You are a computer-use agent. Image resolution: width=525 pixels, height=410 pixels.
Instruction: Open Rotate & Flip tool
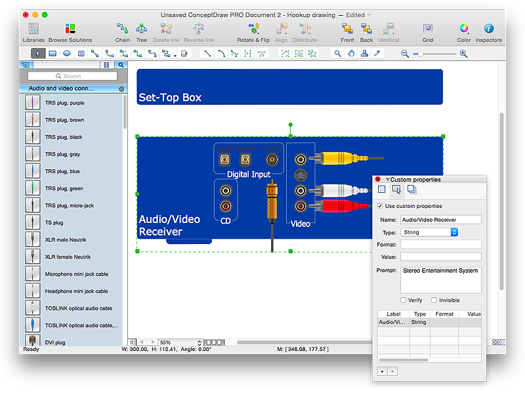click(253, 32)
